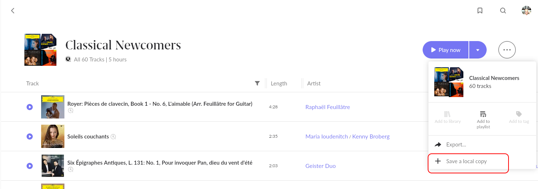Open the bookmarks icon in header
The width and height of the screenshot is (538, 189).
[480, 11]
